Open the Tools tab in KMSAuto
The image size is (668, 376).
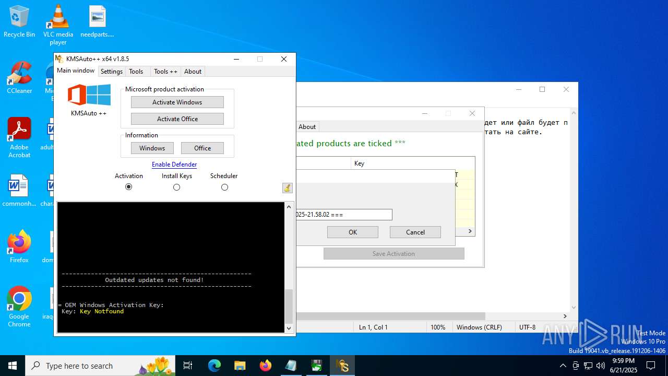pos(136,72)
